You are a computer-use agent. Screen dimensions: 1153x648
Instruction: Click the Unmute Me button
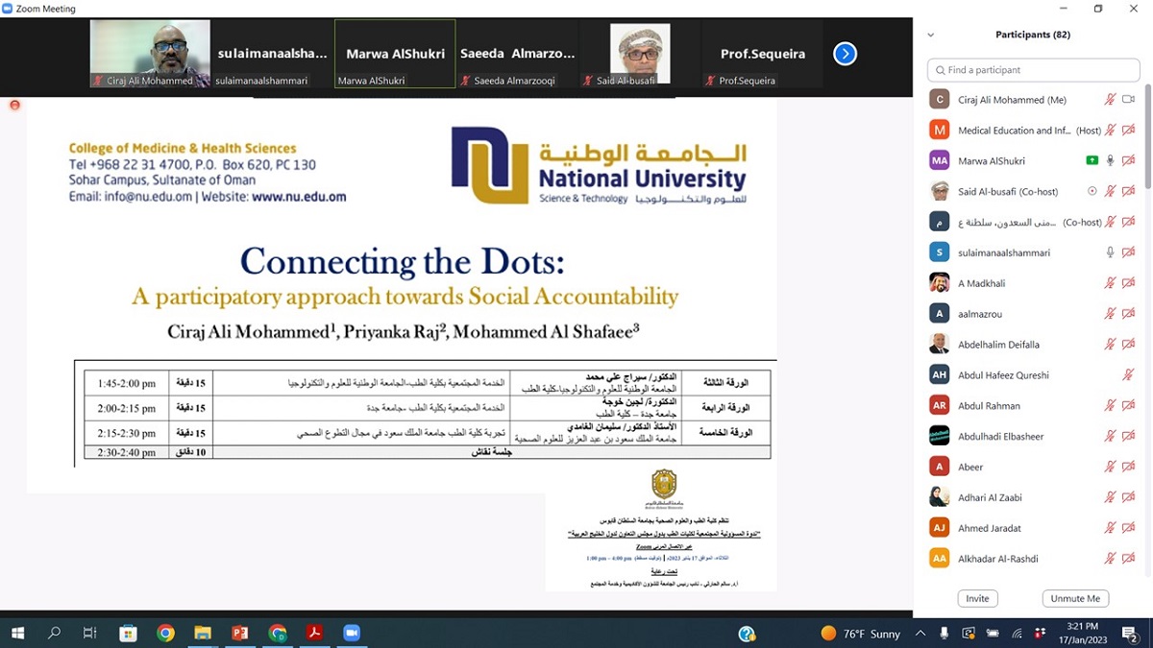pyautogui.click(x=1074, y=598)
